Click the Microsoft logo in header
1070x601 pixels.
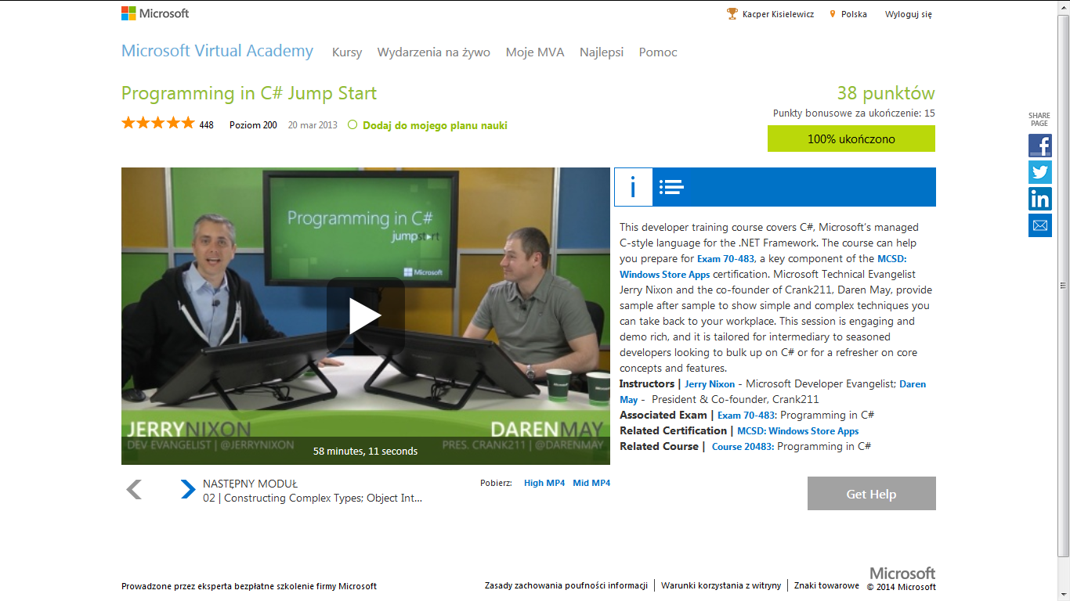155,13
